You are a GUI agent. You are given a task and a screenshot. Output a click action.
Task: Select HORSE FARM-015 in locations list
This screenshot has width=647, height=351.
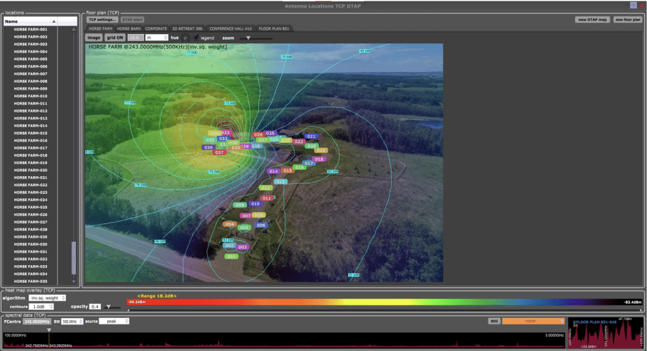pyautogui.click(x=31, y=133)
